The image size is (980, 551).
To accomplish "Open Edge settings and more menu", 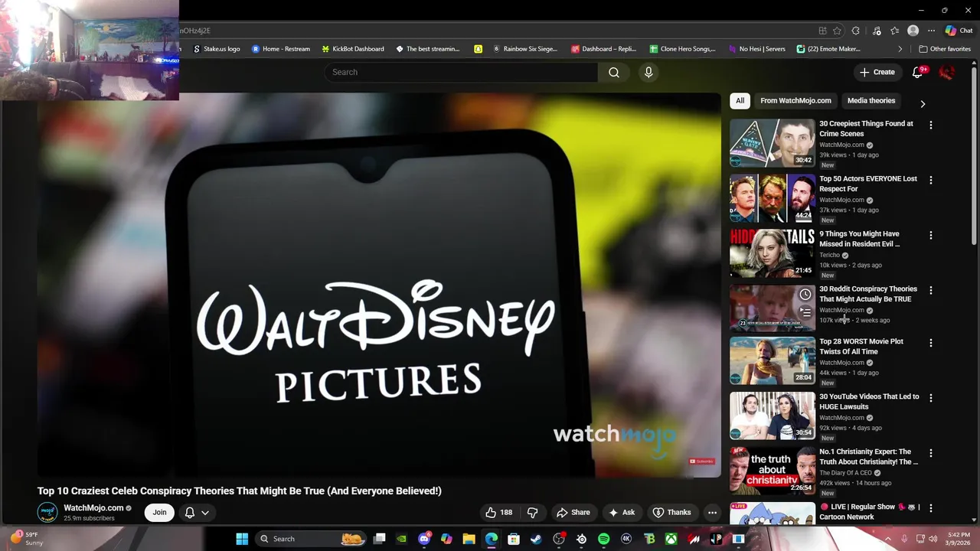I will coord(931,31).
